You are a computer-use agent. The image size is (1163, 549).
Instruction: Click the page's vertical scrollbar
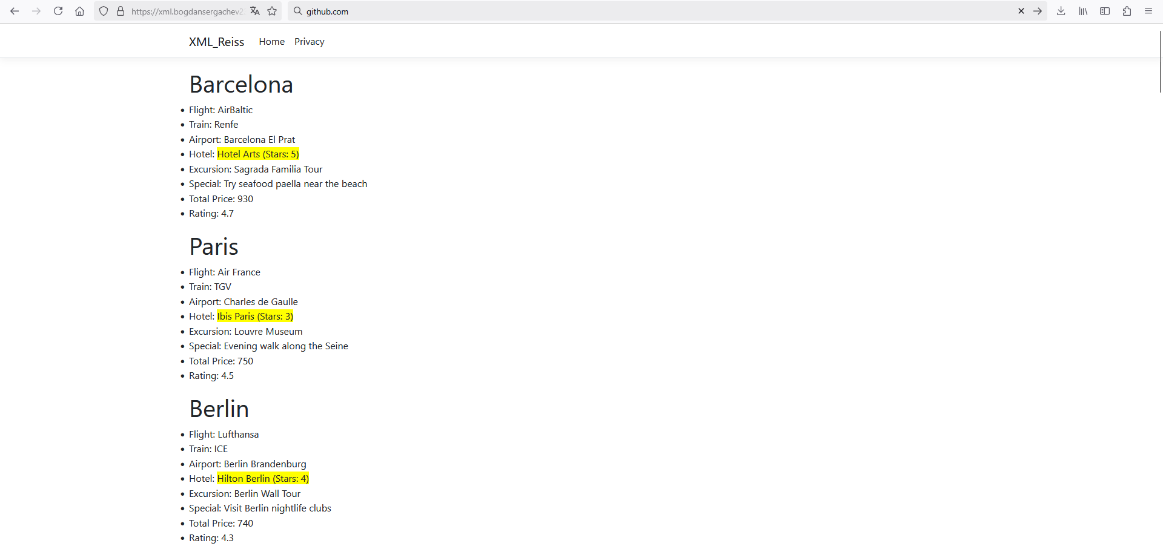point(1160,61)
